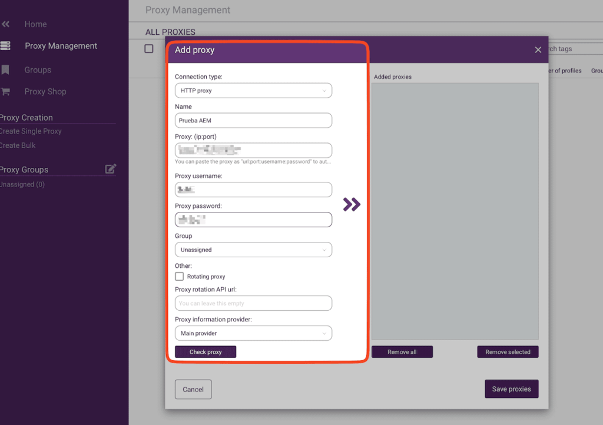Click the edit pencil next to Proxy Groups
Viewport: 603px width, 425px height.
point(110,168)
